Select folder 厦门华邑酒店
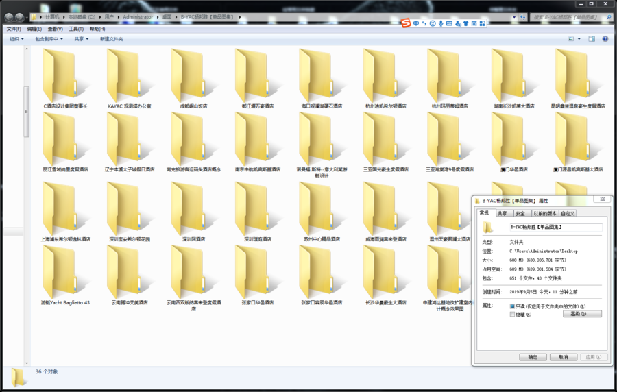Image resolution: width=617 pixels, height=392 pixels. [514, 142]
